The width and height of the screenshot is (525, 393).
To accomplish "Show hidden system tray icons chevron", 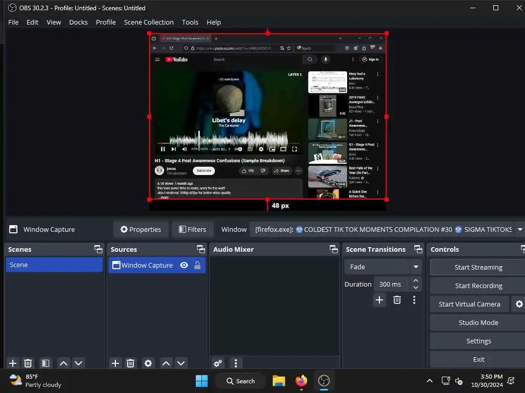I will [430, 381].
